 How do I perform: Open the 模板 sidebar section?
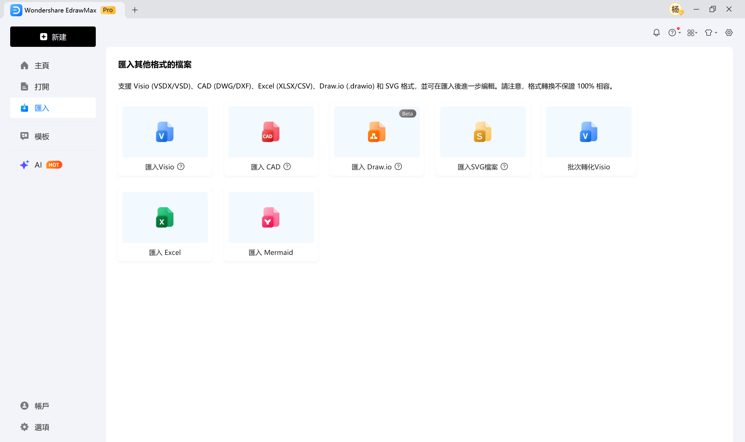click(42, 136)
